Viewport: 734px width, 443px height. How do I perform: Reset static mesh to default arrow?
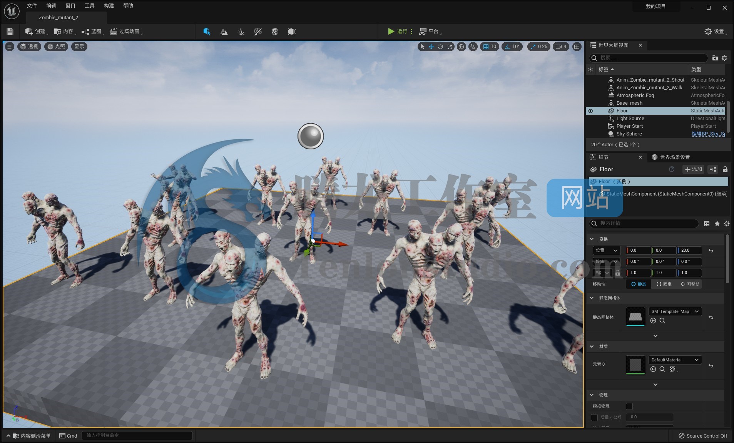click(711, 317)
